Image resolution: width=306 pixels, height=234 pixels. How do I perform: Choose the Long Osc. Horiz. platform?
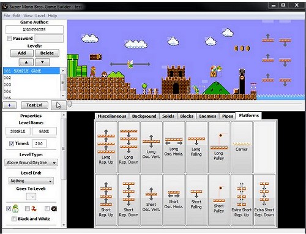point(174,147)
